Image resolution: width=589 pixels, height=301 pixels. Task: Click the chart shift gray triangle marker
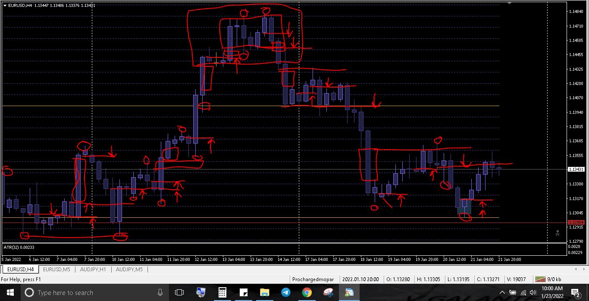click(x=510, y=3)
